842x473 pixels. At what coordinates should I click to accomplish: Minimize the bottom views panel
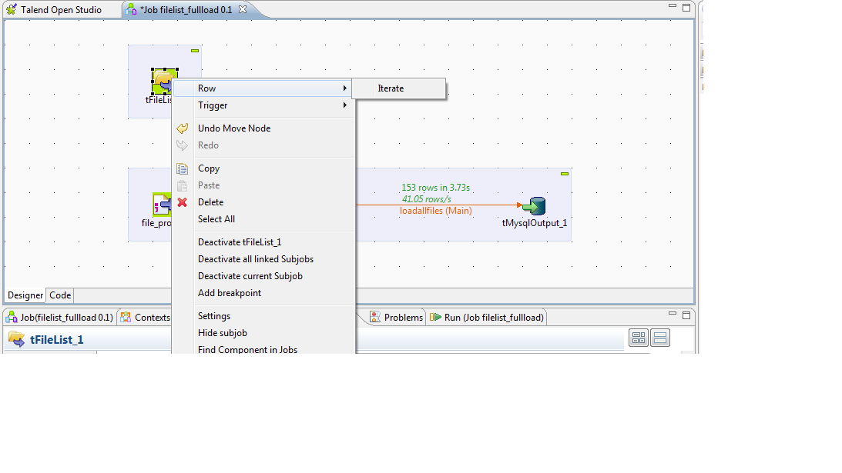673,313
